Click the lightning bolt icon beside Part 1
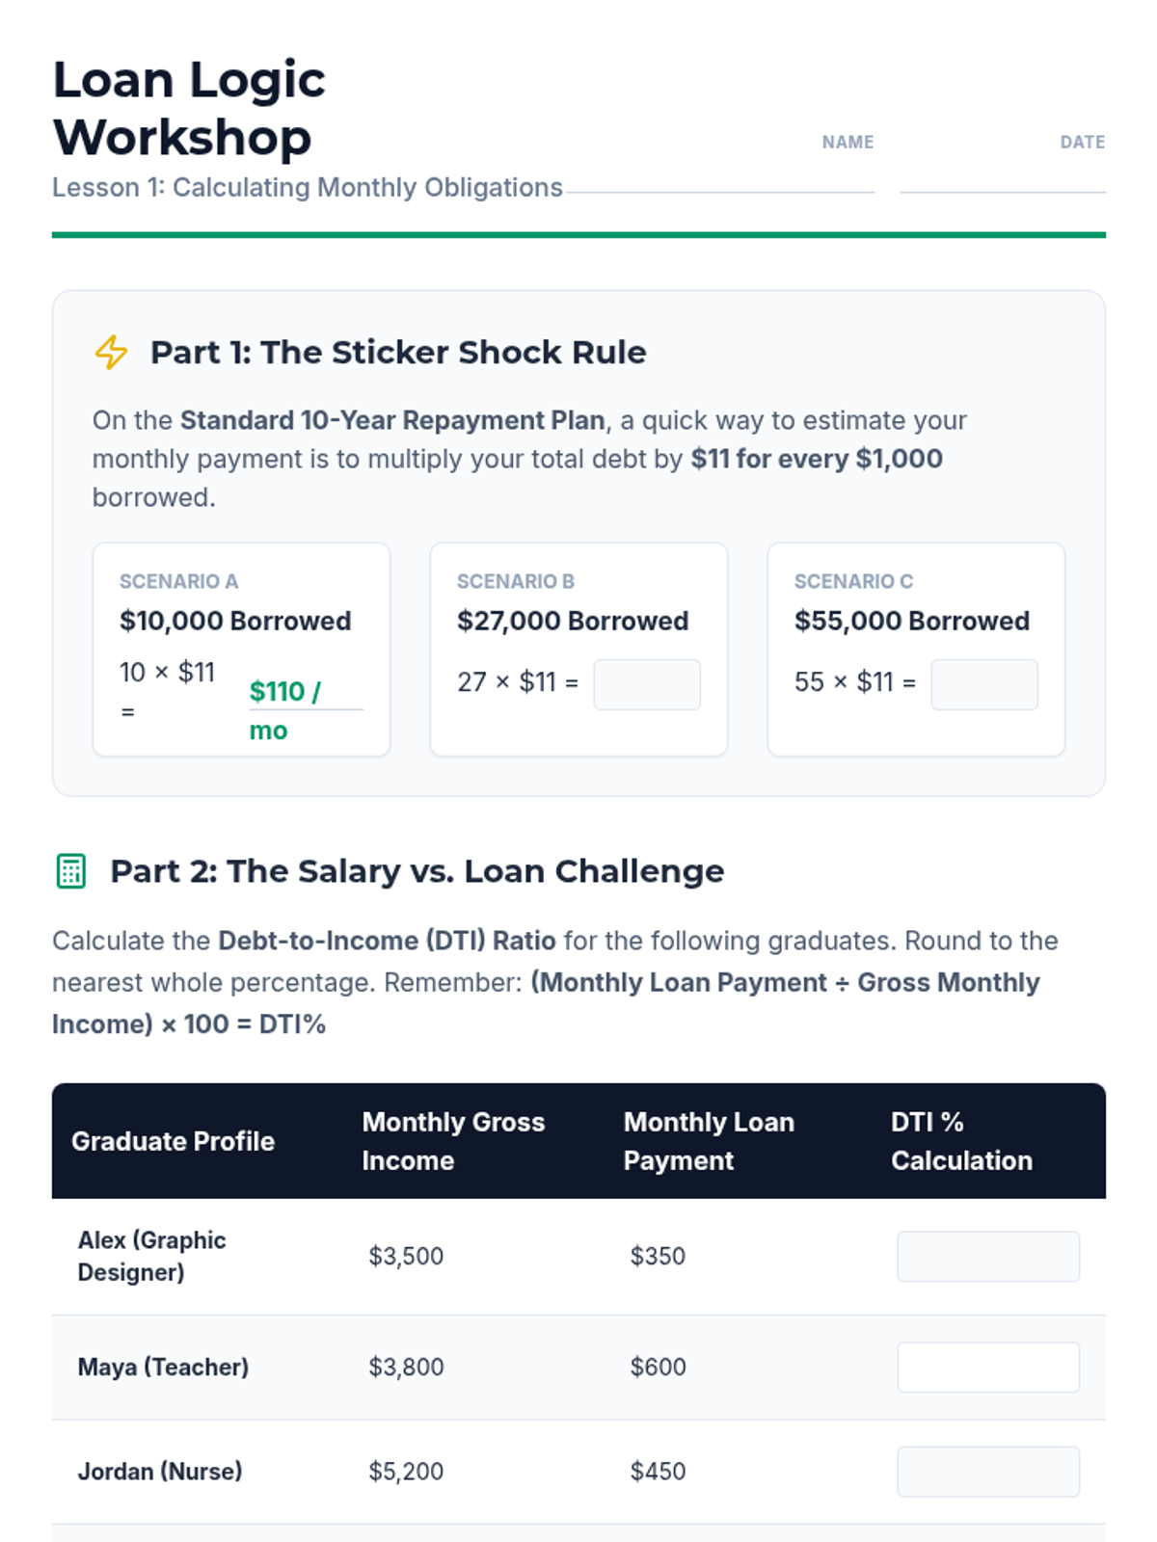Image resolution: width=1157 pixels, height=1542 pixels. (x=111, y=353)
